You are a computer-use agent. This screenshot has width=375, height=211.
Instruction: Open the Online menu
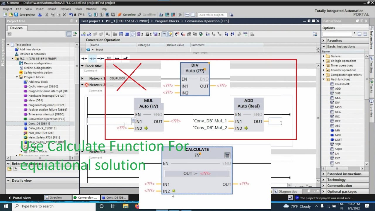[x=52, y=9]
